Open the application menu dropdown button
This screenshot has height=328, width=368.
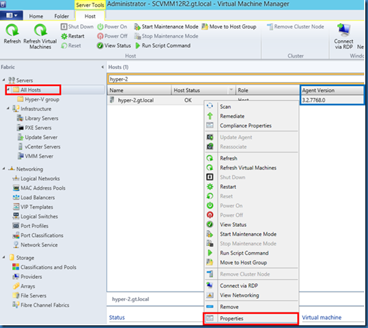coord(12,16)
